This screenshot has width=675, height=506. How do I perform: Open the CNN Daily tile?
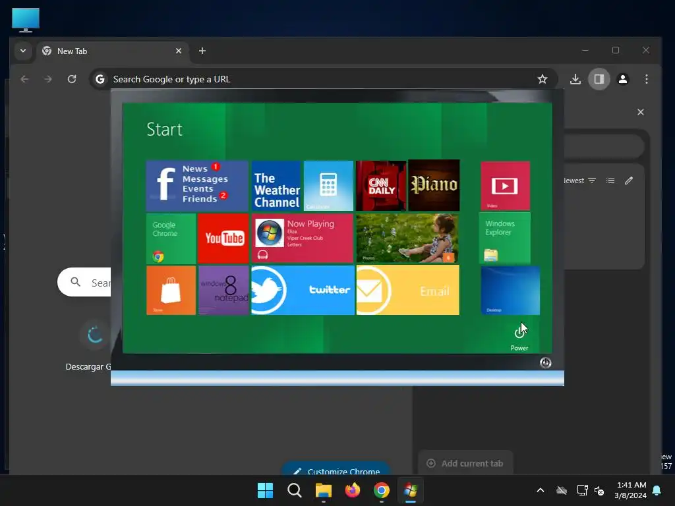click(x=381, y=186)
